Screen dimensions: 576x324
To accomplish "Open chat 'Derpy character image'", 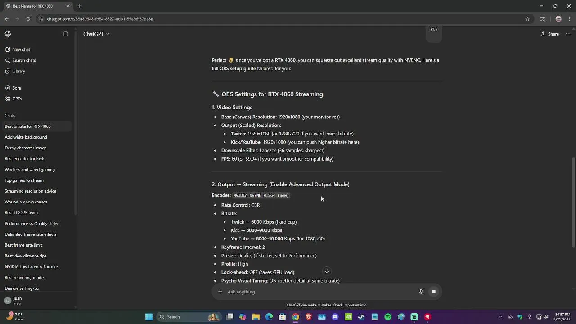I will (x=36, y=148).
